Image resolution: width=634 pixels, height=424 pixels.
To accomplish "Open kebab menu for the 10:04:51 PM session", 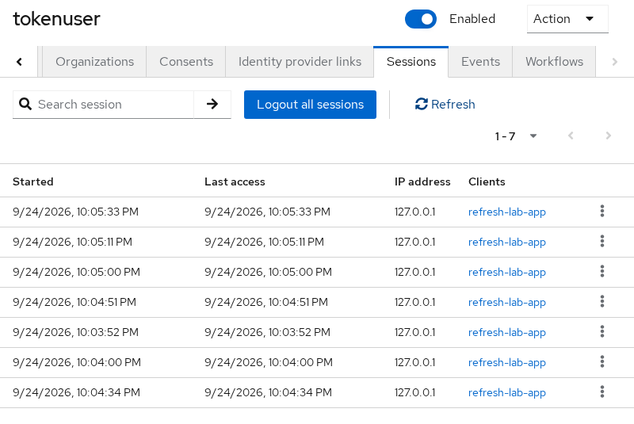I will click(602, 301).
